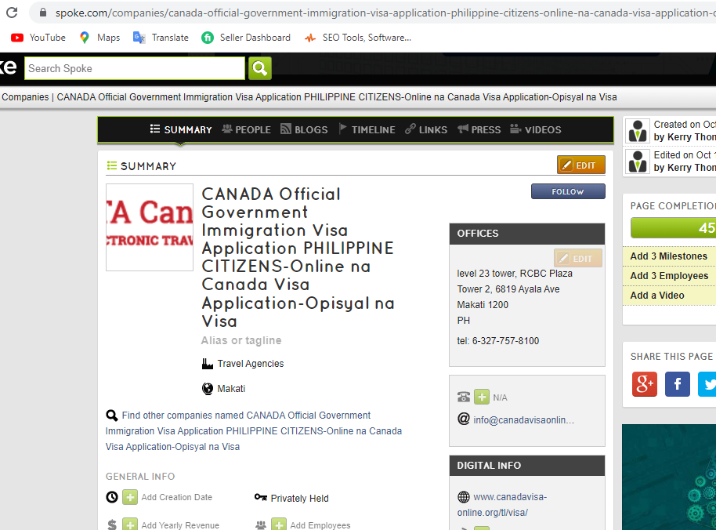Click the factory industry icon

pos(208,364)
